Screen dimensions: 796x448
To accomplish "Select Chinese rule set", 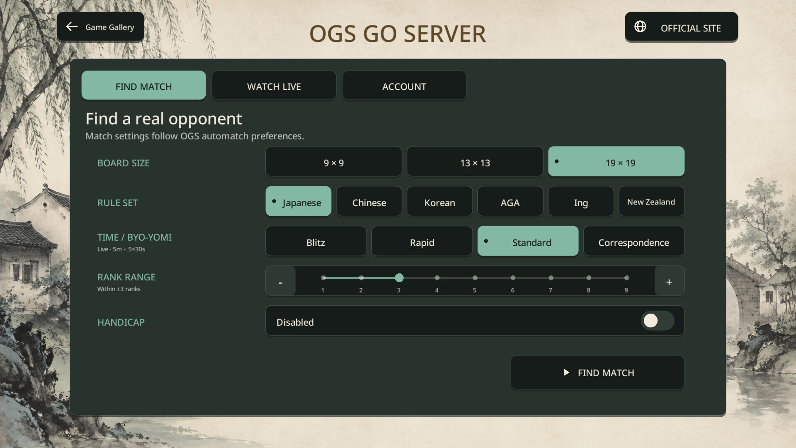I will (369, 202).
